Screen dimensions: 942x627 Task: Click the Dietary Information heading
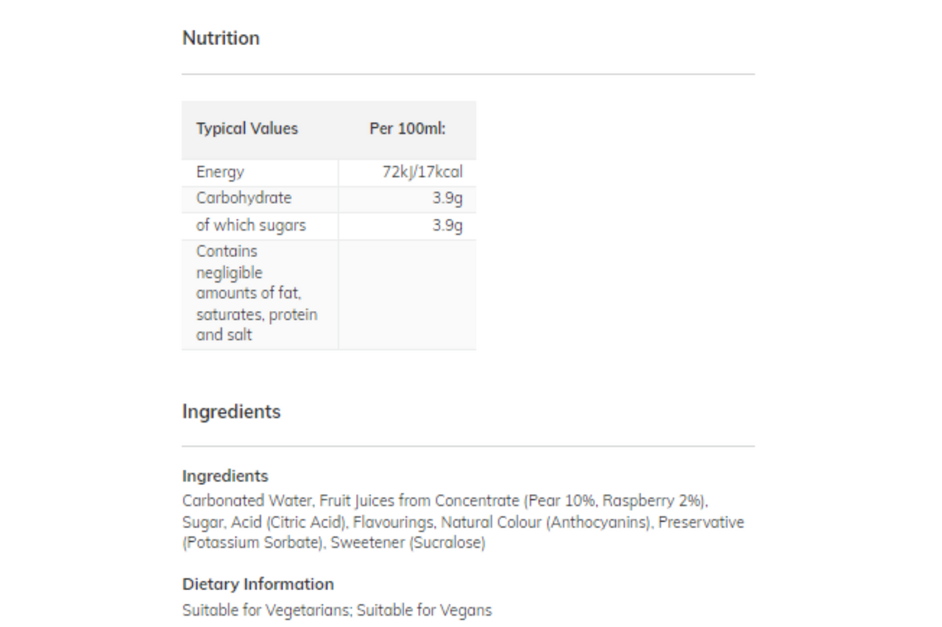(258, 584)
